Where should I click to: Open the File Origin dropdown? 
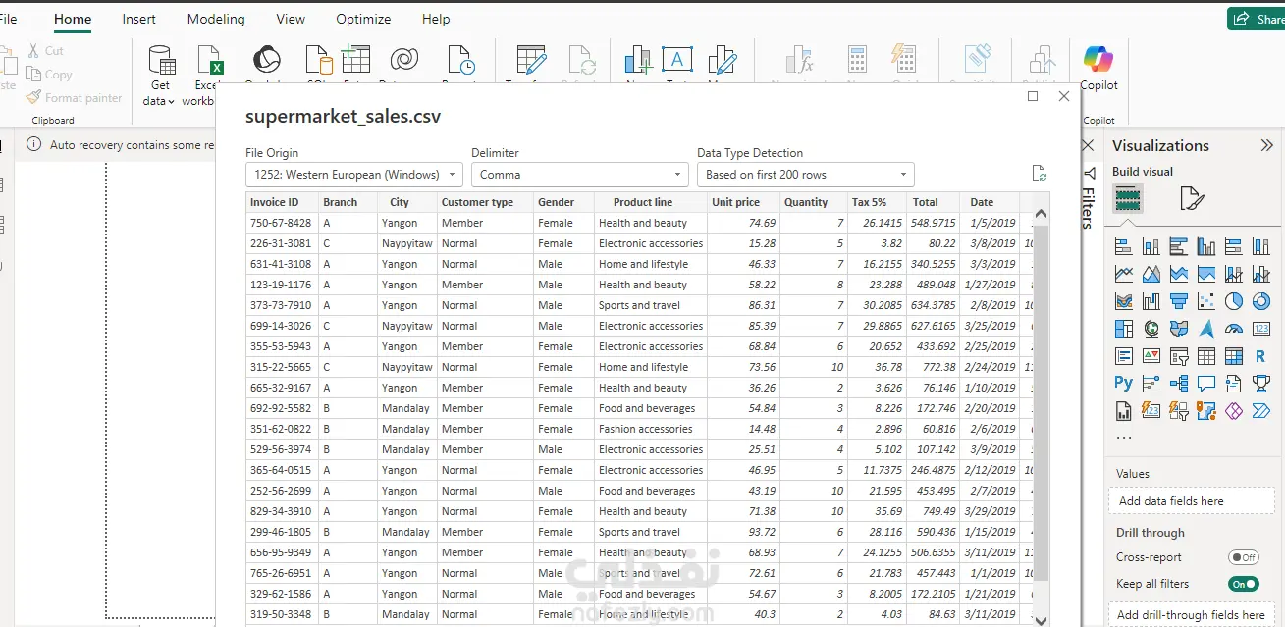click(353, 175)
